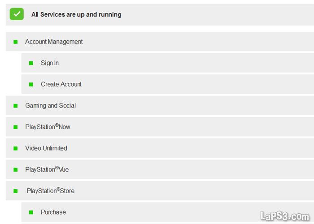This screenshot has height=224, width=314.
Task: Open the Video Unlimited service entry
Action: [46, 148]
